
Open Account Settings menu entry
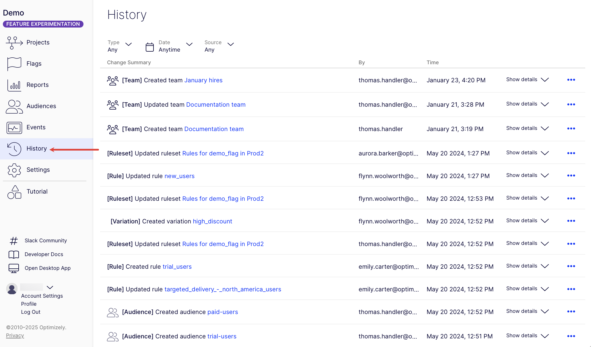42,296
